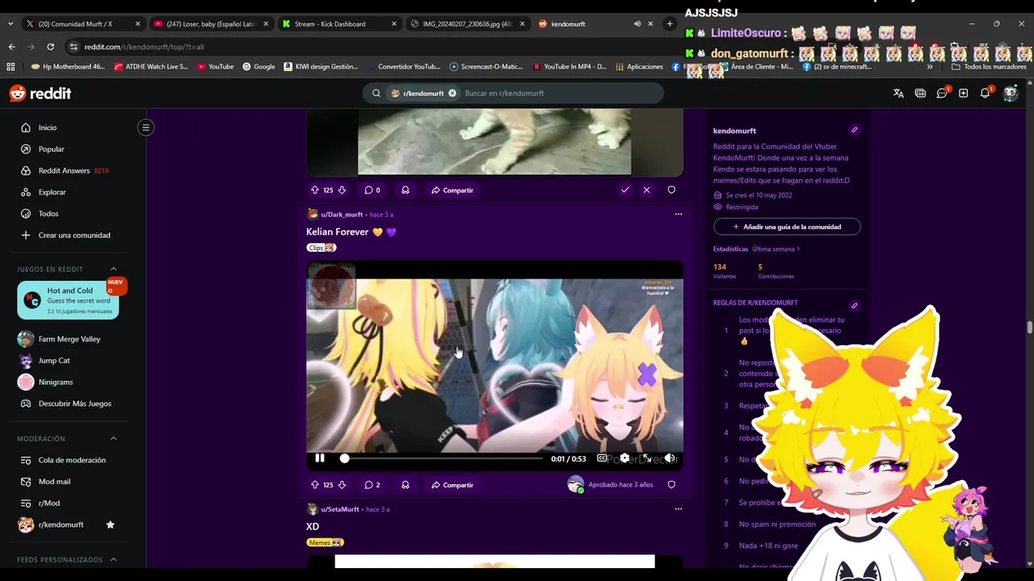Screen dimensions: 1034x581
Task: Collapse Feeds Personalizados section
Action: pos(113,559)
